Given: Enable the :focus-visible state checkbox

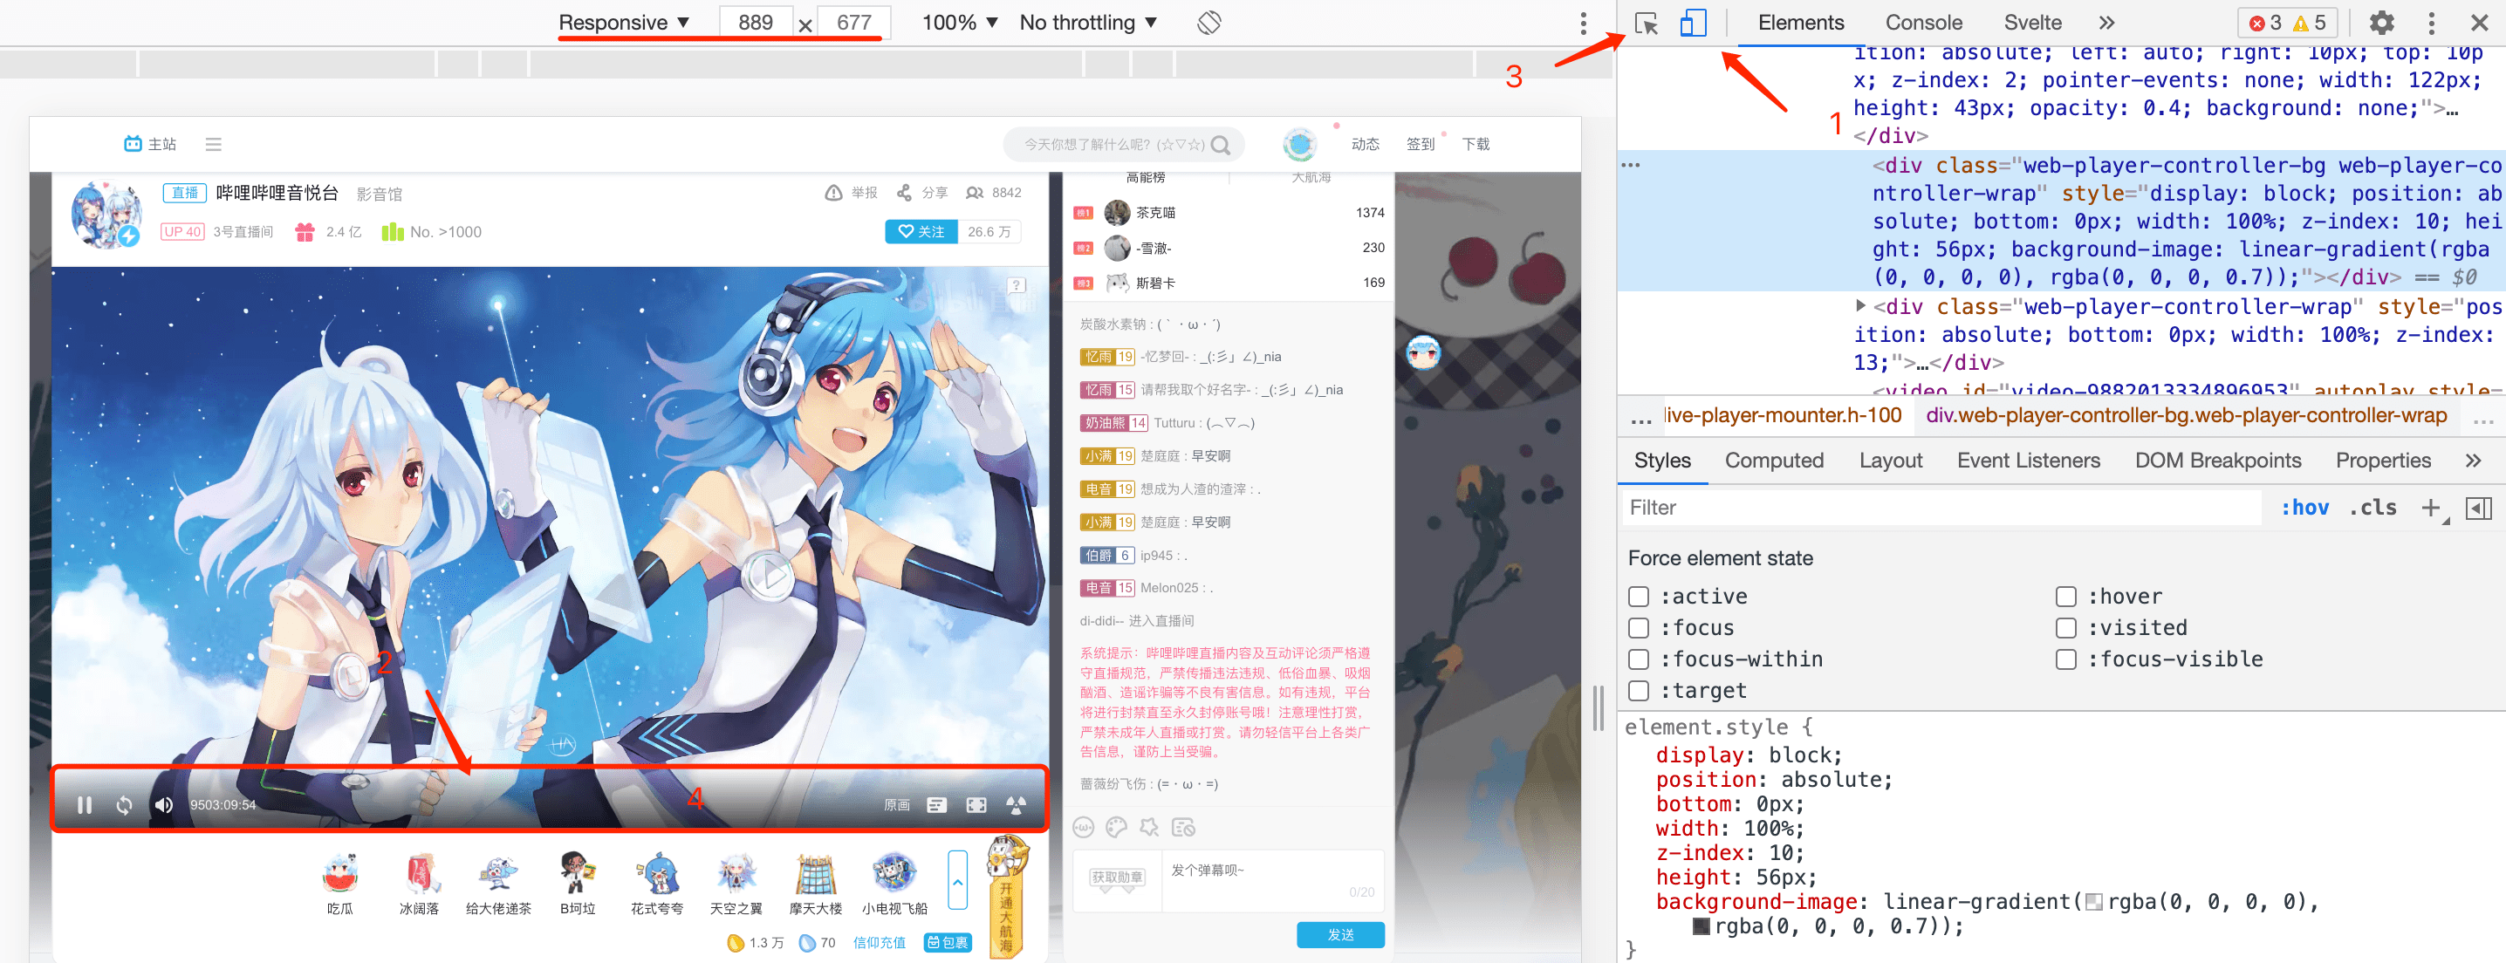Looking at the screenshot, I should point(2066,659).
